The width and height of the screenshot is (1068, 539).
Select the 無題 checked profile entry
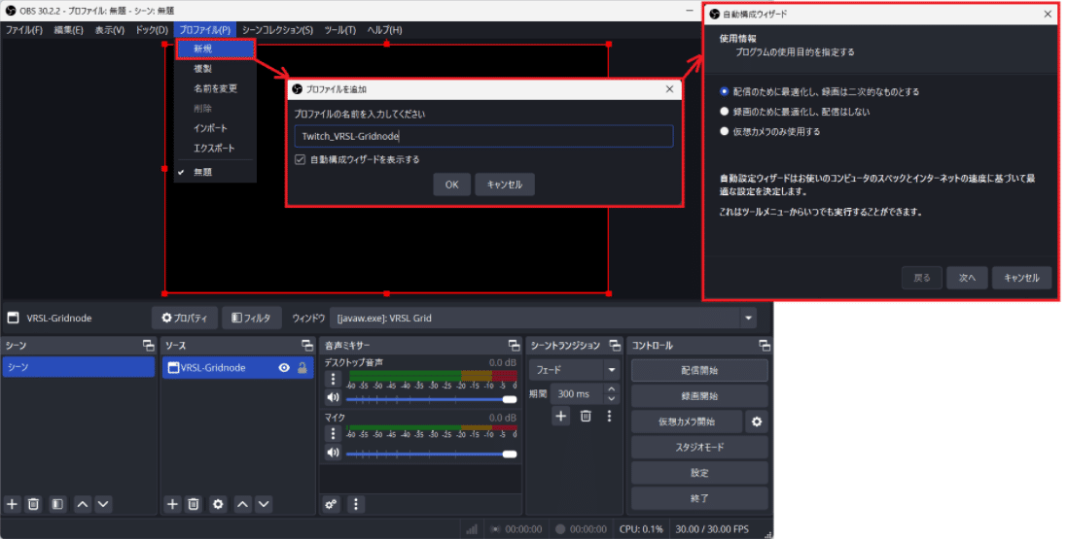pyautogui.click(x=215, y=172)
